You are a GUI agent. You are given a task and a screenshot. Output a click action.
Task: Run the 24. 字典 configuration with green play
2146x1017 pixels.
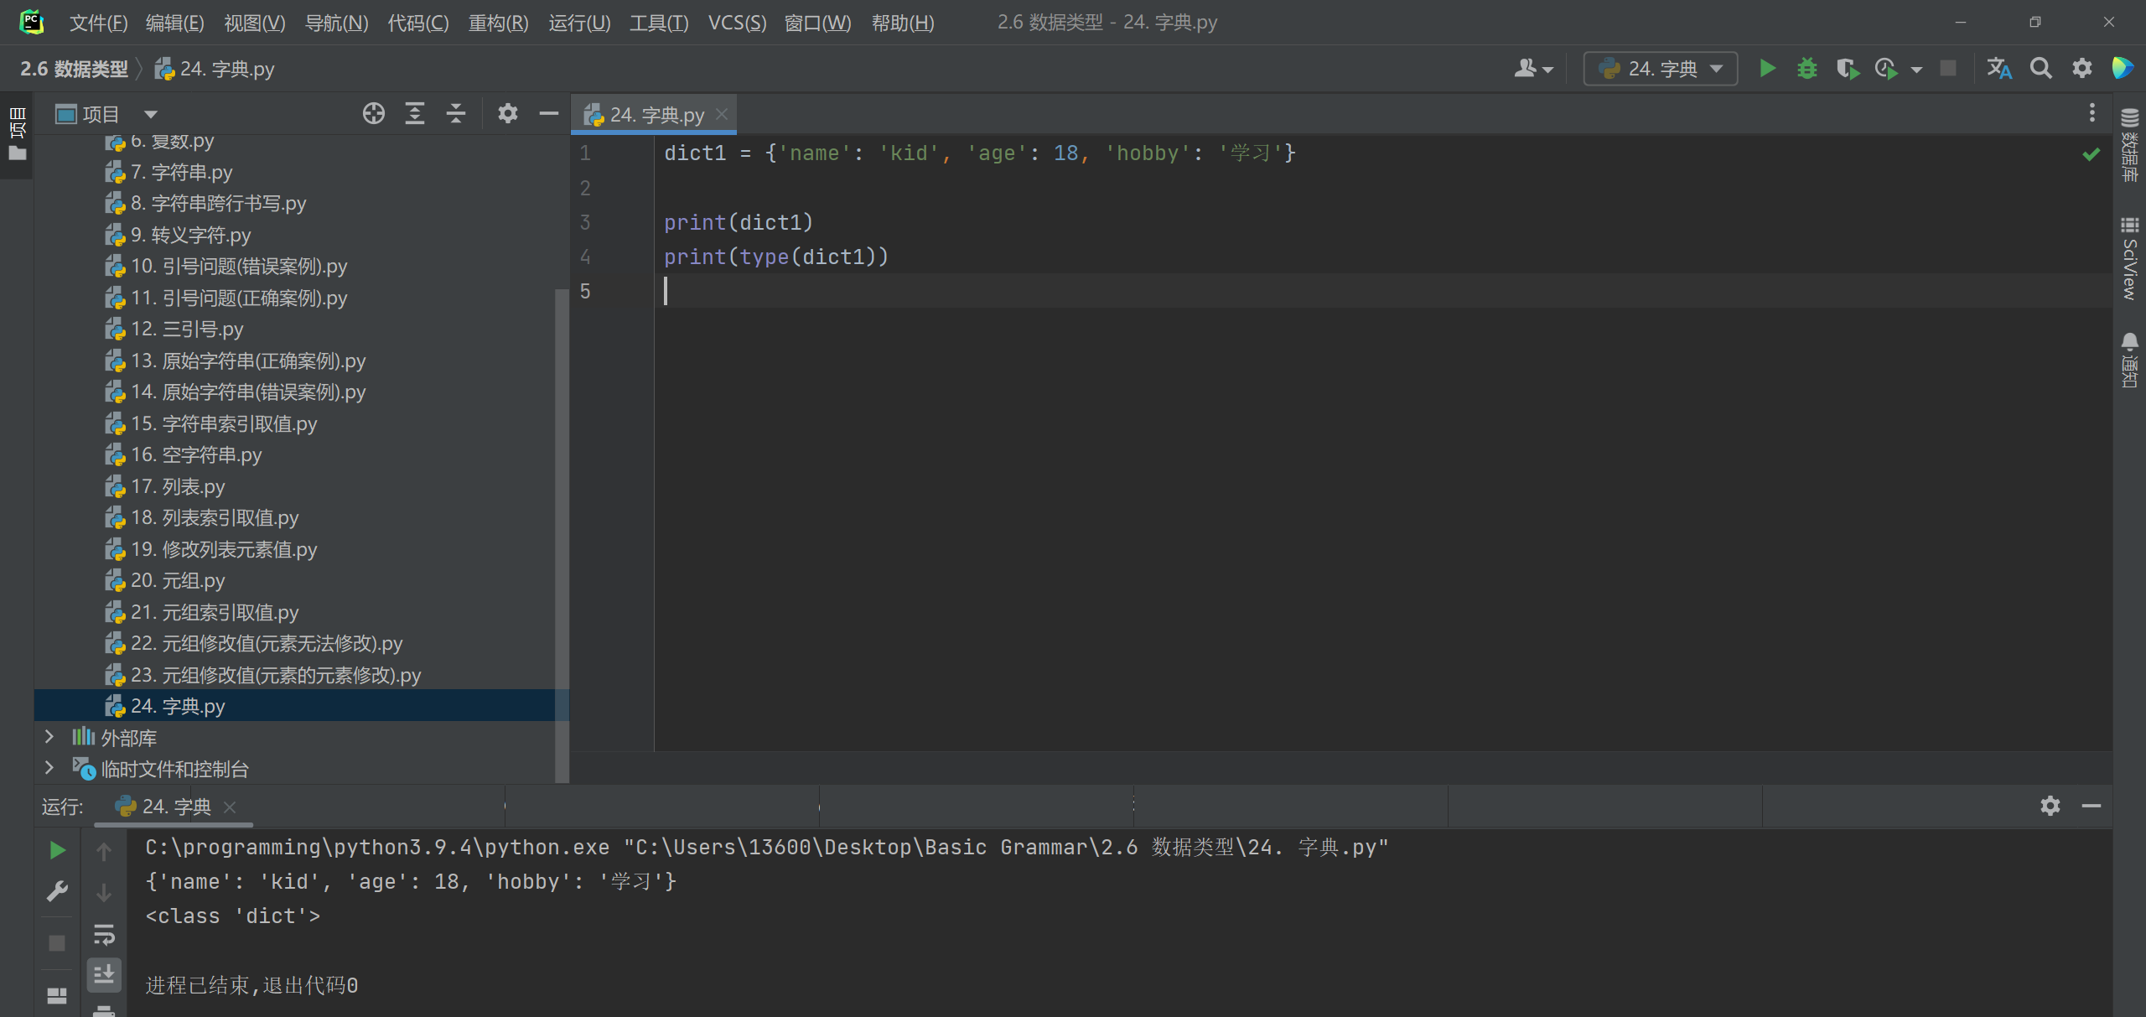pos(1767,69)
